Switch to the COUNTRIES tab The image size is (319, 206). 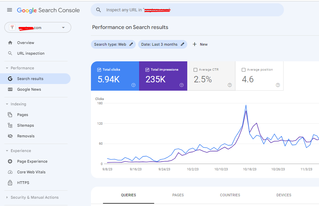pos(230,195)
